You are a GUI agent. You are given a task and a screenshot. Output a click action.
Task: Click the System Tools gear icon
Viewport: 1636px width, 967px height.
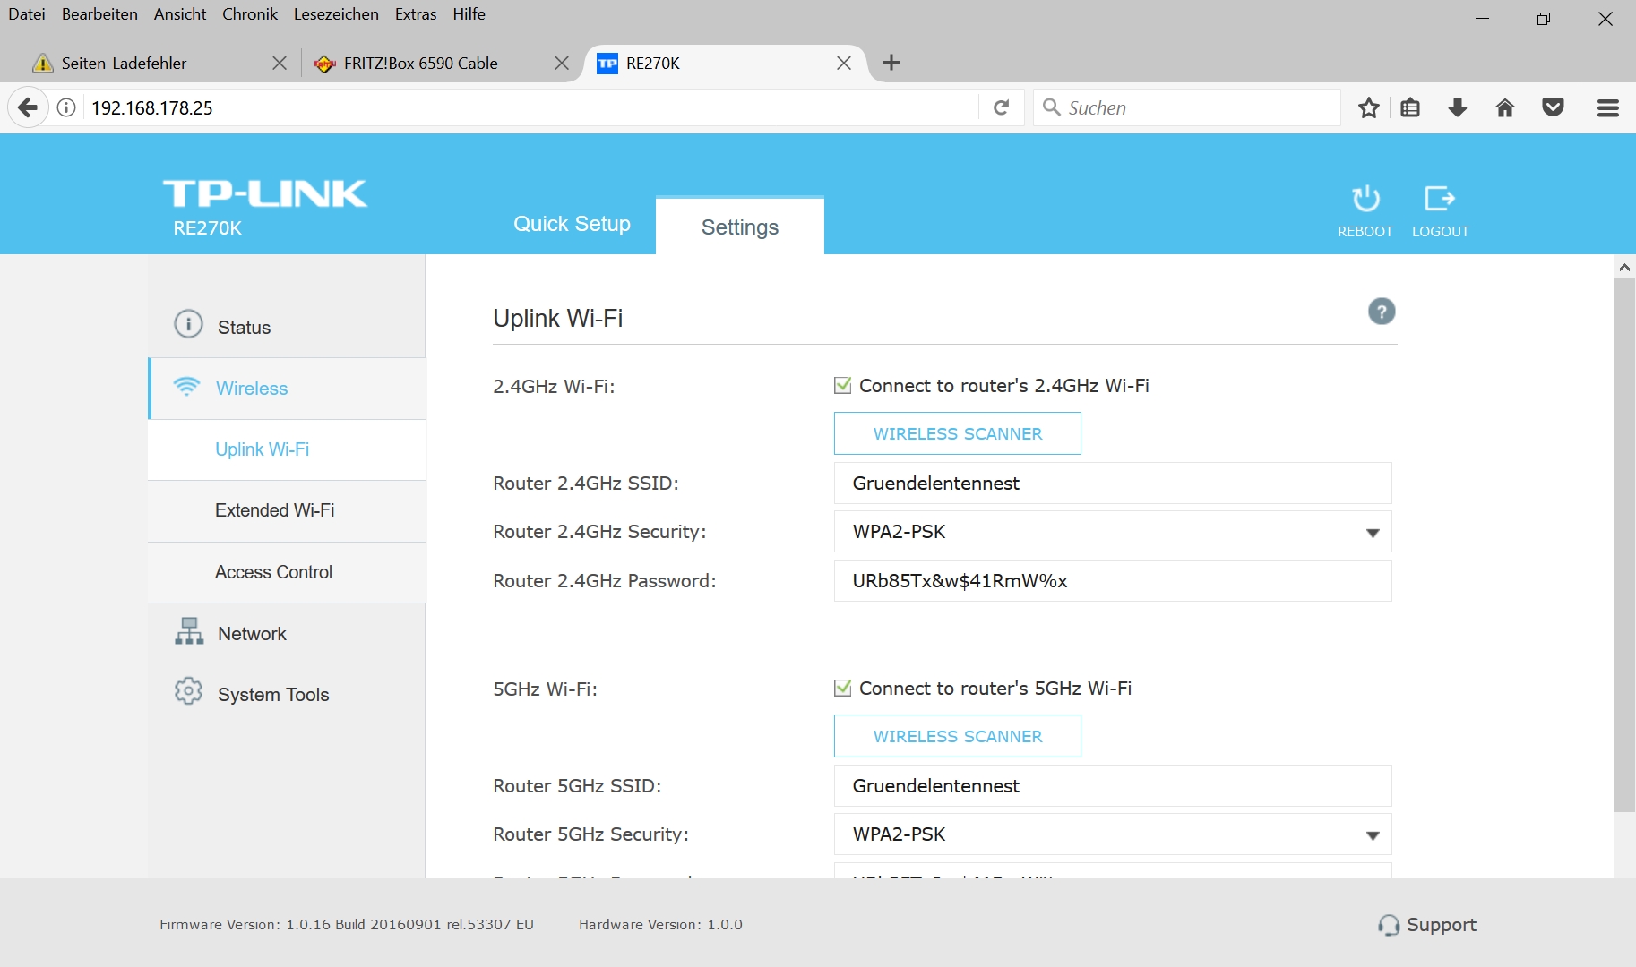(x=188, y=691)
